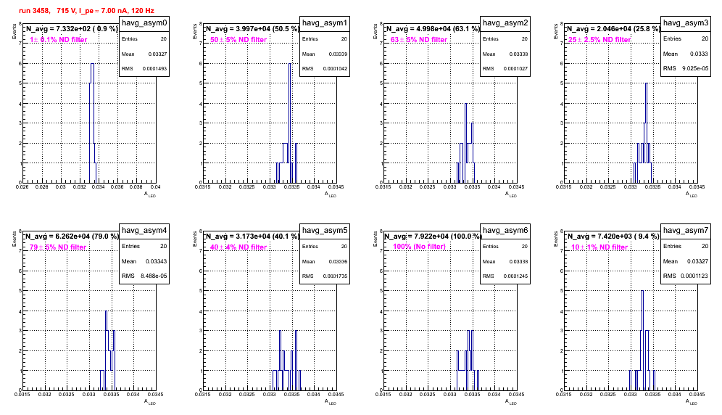
Task: Click the magenta '1± 0.1% ND filter' label
Action: tap(59, 40)
